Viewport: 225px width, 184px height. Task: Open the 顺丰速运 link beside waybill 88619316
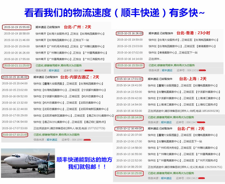coord(167,70)
